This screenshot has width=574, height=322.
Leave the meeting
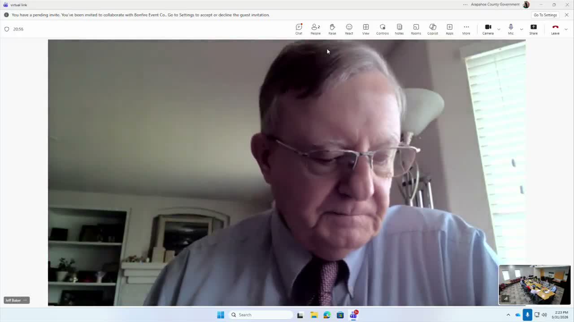(555, 29)
